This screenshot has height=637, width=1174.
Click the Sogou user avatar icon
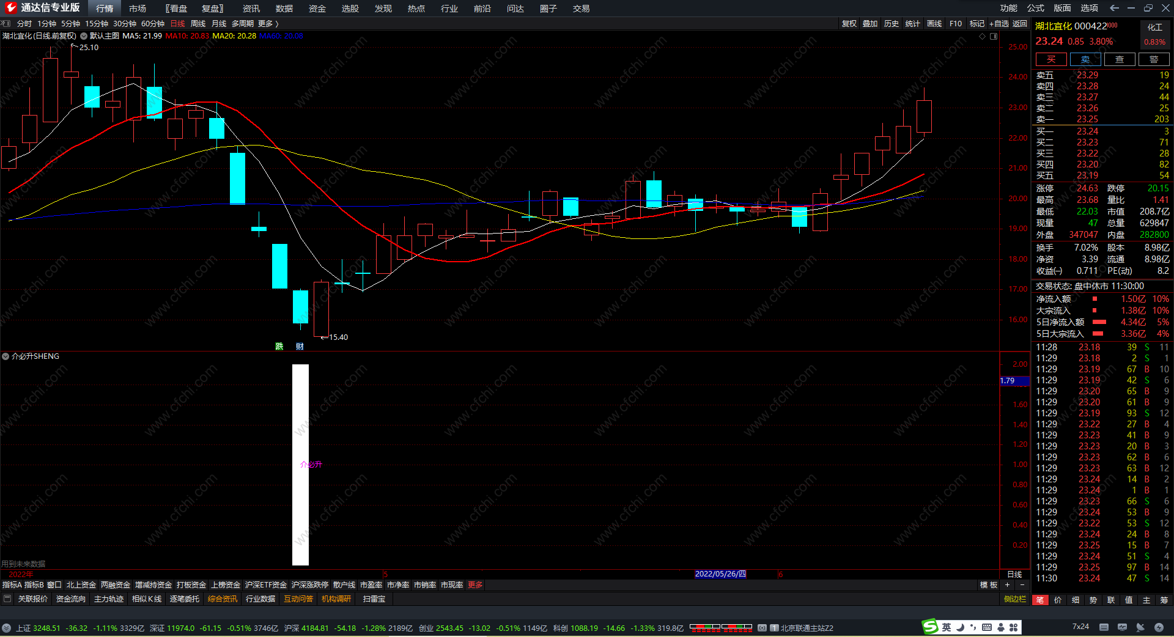[1001, 627]
